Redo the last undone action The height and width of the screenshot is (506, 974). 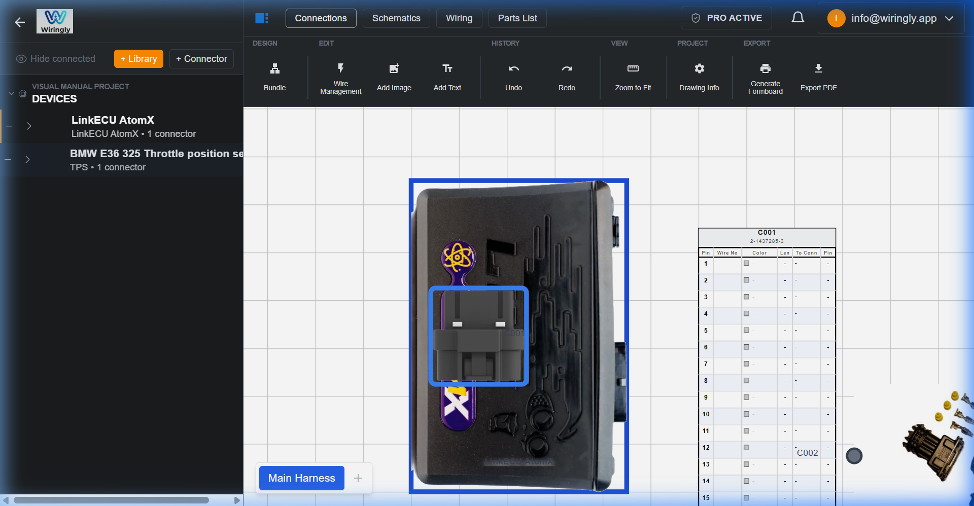[567, 77]
